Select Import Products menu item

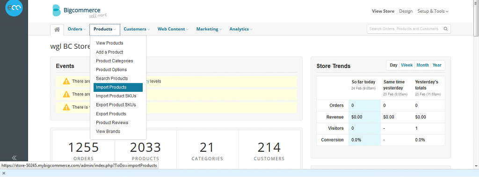[118, 88]
